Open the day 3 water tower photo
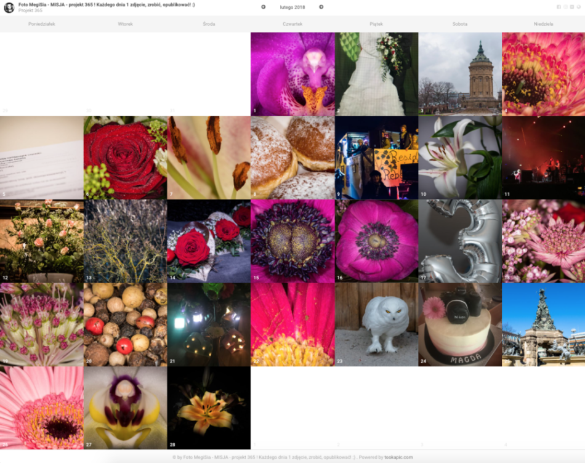Screen dimensions: 585x463 [x=460, y=74]
